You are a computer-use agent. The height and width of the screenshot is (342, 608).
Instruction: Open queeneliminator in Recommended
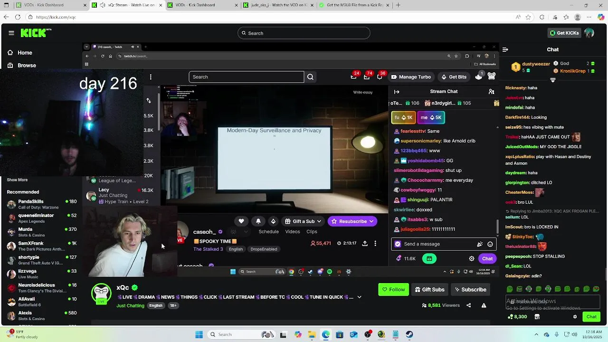pos(42,218)
